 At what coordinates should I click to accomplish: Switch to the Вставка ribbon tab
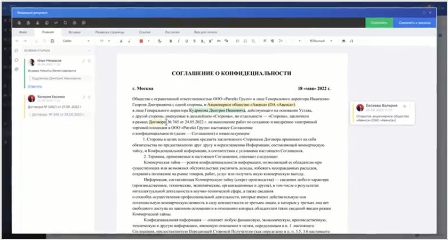[x=75, y=32]
